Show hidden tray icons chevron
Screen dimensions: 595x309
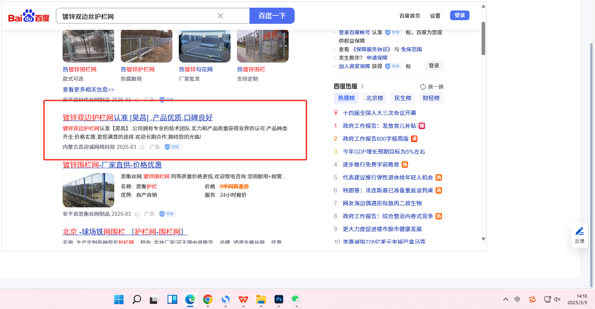(505, 299)
